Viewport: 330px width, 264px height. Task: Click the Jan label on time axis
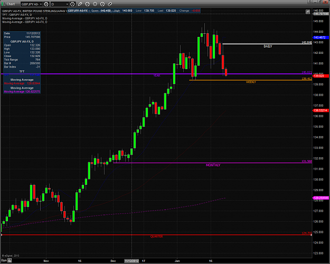pos(177,261)
